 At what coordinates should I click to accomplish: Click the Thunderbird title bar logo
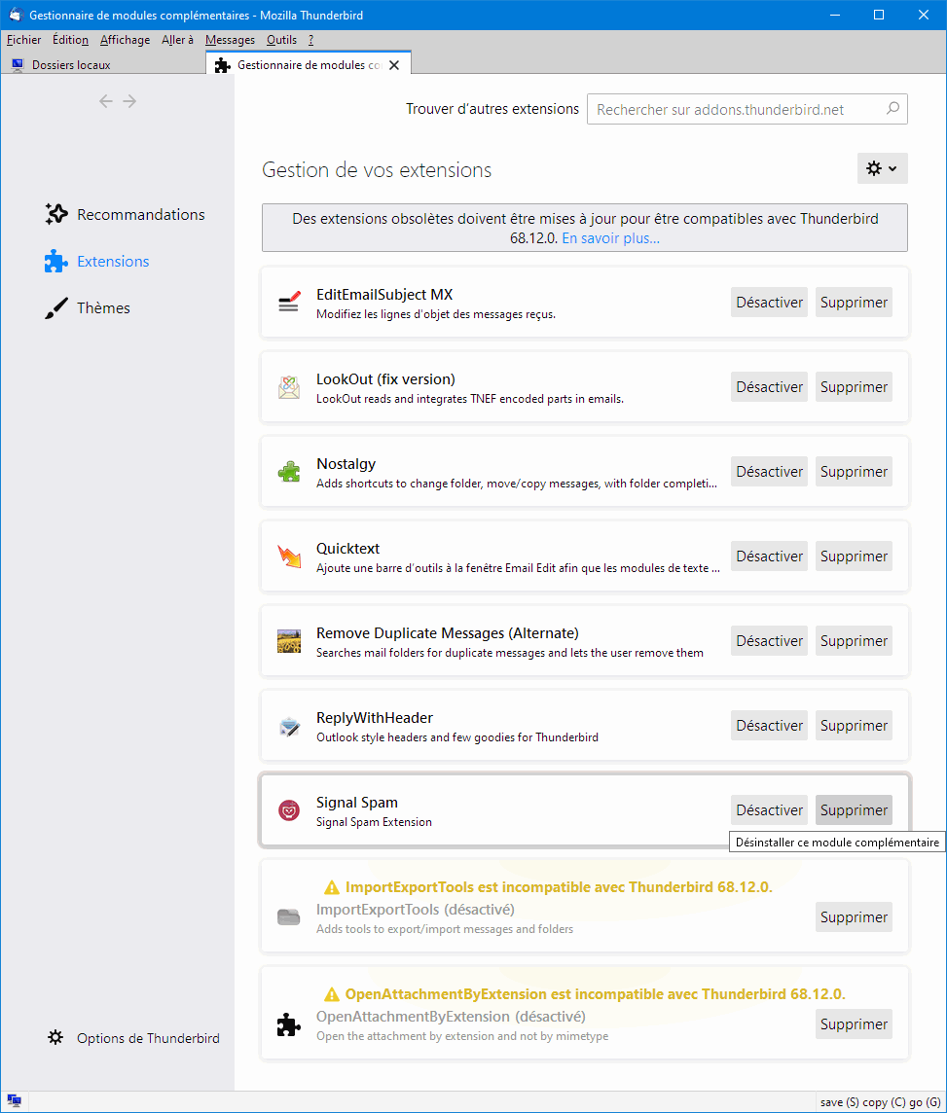pos(15,15)
